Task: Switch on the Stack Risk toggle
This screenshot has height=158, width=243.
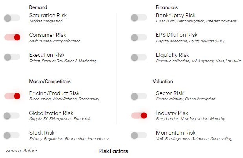Action: [12, 135]
